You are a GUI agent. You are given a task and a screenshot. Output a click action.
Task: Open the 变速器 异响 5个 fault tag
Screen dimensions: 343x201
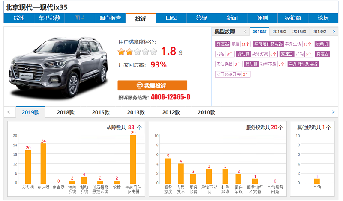pyautogui.click(x=296, y=54)
